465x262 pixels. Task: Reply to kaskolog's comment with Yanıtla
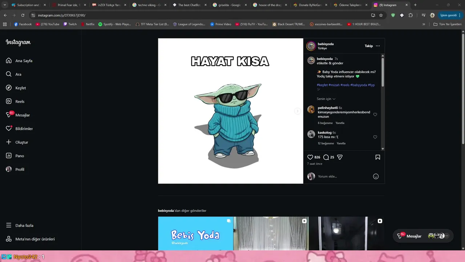[x=341, y=143]
